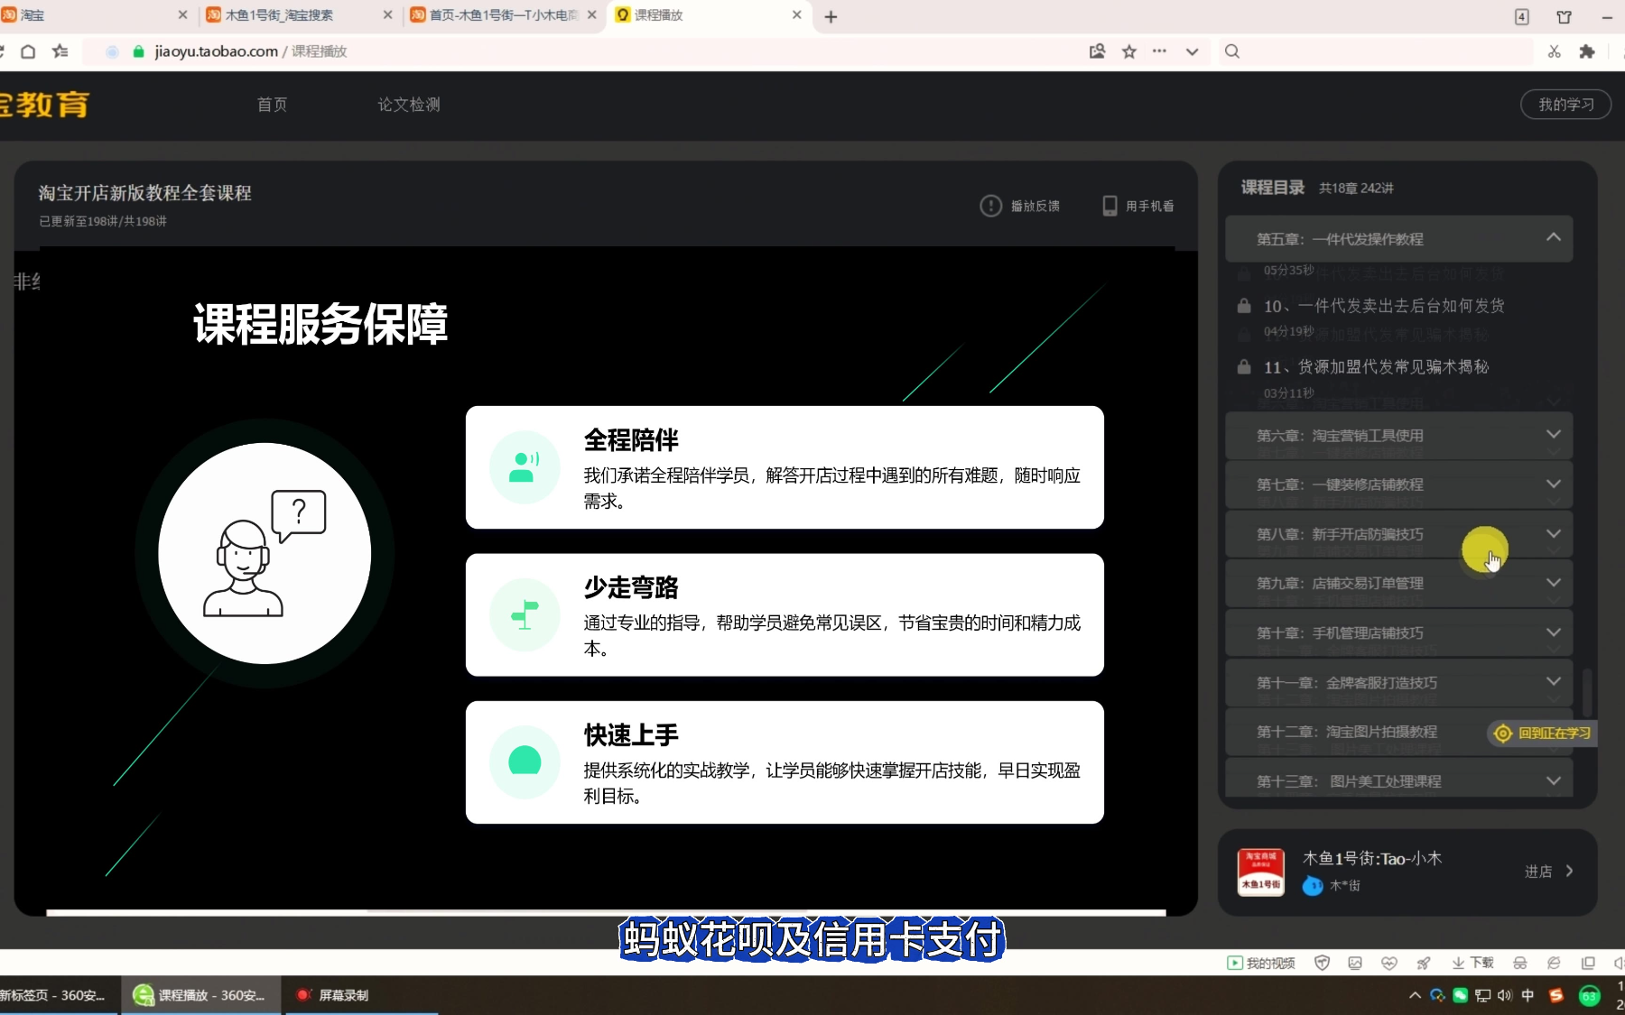
Task: Open the 论文检测 navigation menu item
Action: [409, 105]
